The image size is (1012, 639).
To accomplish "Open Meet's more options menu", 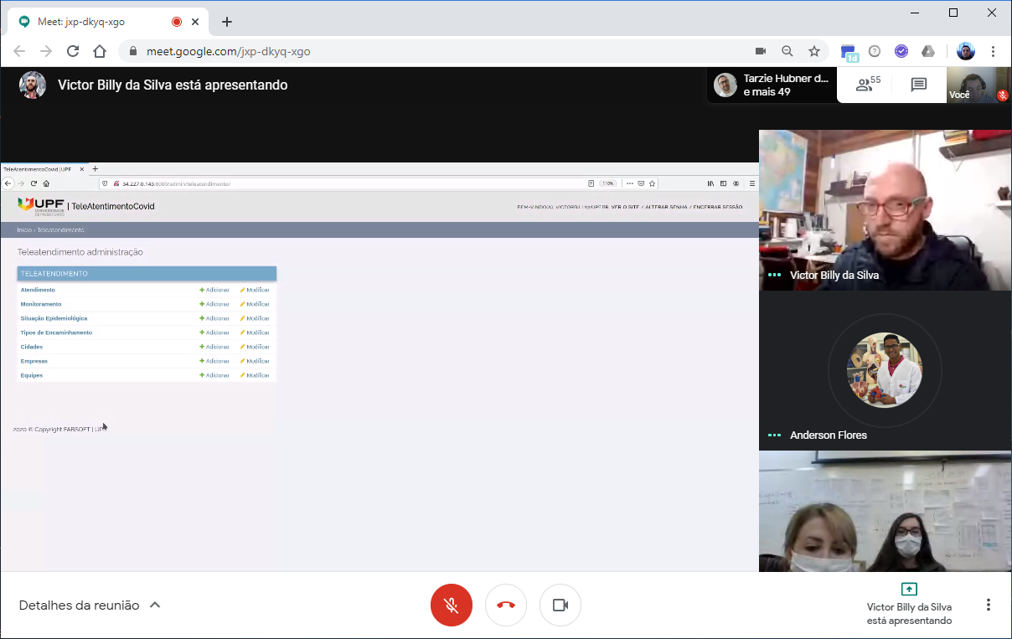I will (989, 606).
